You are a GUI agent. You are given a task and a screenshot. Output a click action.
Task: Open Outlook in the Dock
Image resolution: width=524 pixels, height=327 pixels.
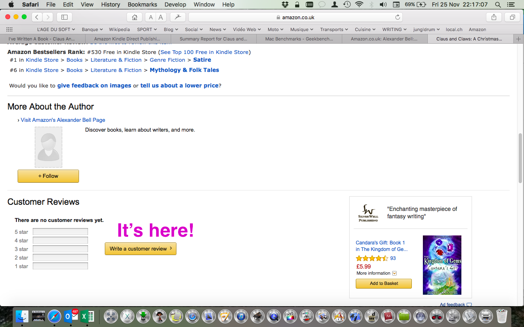point(71,316)
